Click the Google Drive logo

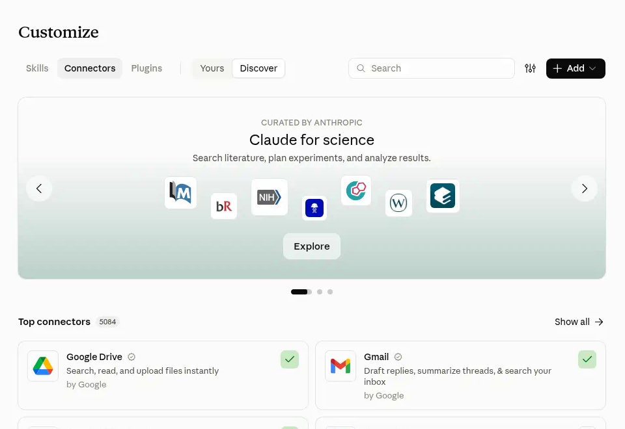(x=43, y=366)
